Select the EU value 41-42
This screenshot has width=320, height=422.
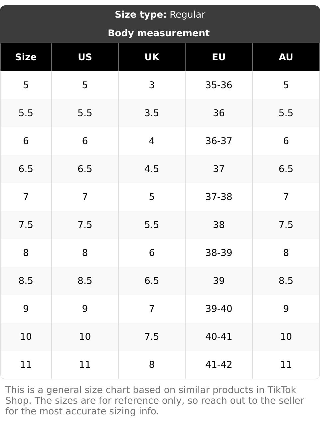(219, 365)
